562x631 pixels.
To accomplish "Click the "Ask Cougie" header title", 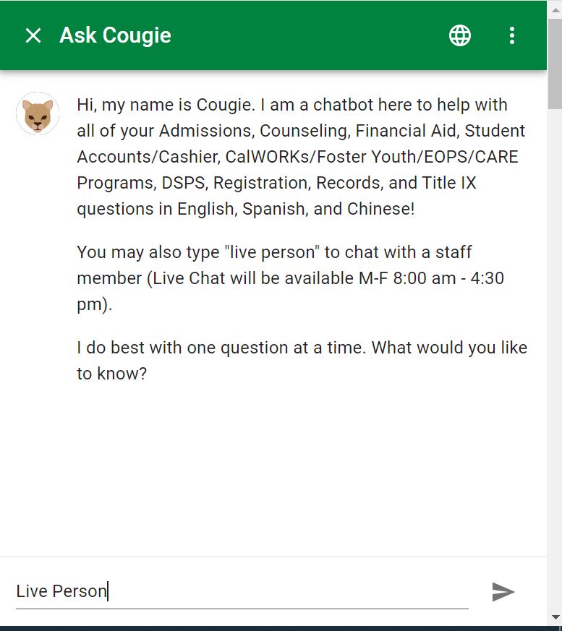I will [115, 35].
